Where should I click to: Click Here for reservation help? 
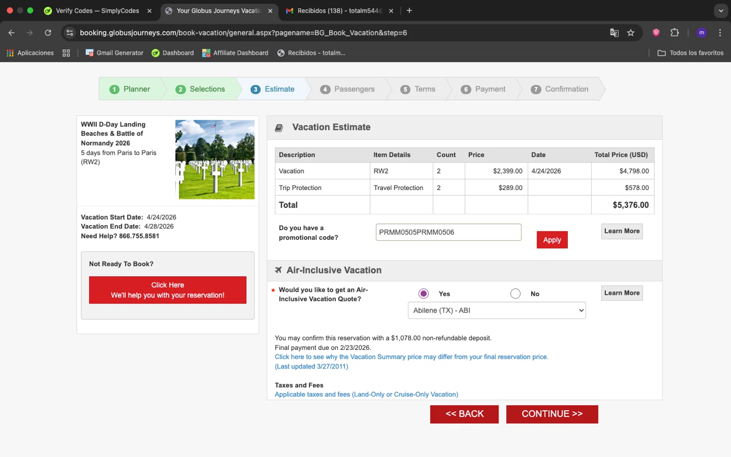[168, 290]
